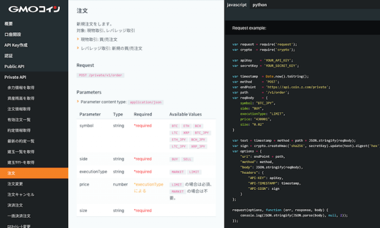Click the Type column header
Image resolution: width=380 pixels, height=228 pixels.
[x=118, y=114]
